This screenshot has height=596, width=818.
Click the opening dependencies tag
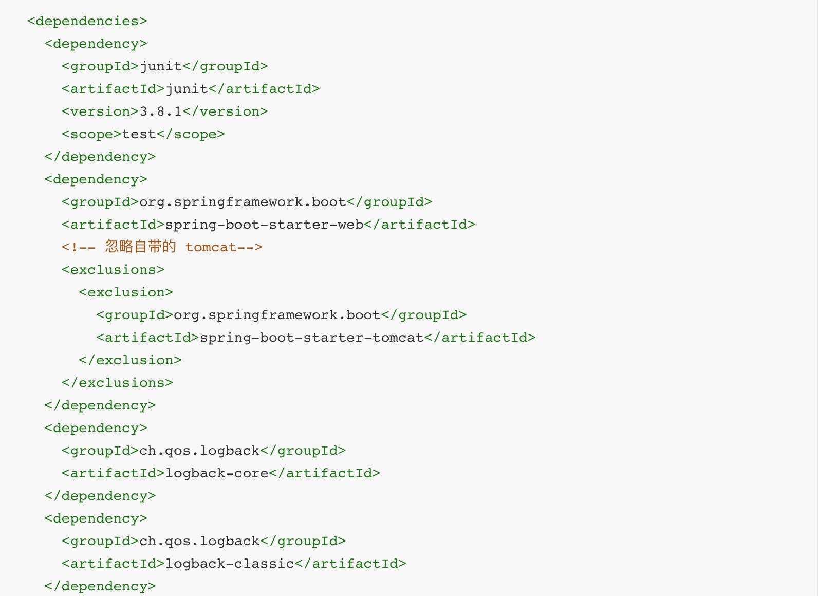pos(87,21)
